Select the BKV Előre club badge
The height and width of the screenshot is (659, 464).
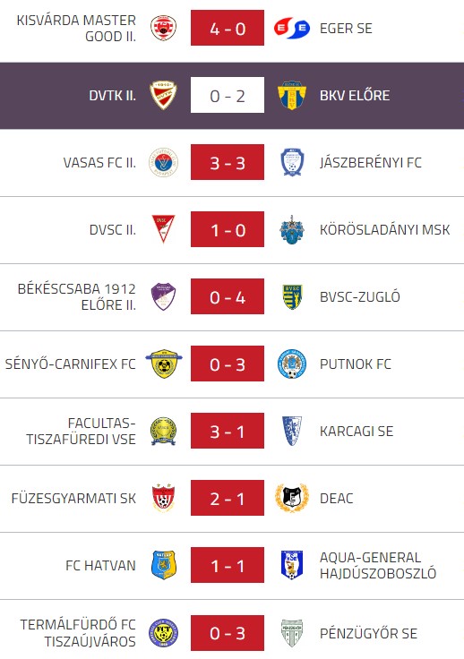(292, 96)
